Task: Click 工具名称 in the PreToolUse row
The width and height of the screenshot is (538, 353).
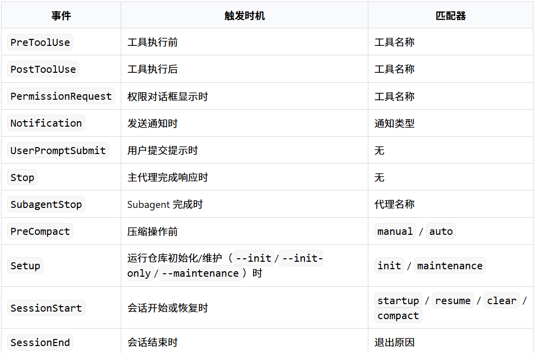Action: 394,42
